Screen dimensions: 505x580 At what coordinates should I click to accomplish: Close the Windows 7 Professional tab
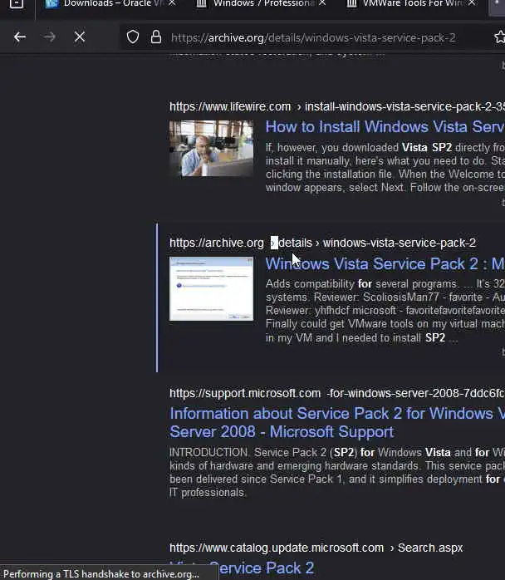322,3
